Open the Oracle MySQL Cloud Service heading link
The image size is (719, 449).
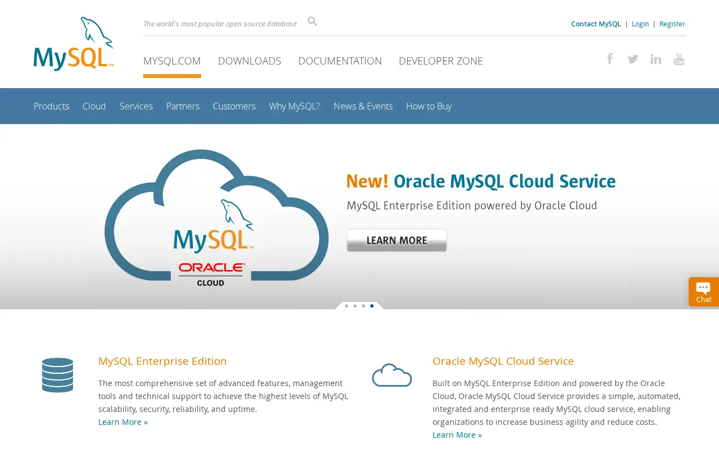pyautogui.click(x=503, y=361)
